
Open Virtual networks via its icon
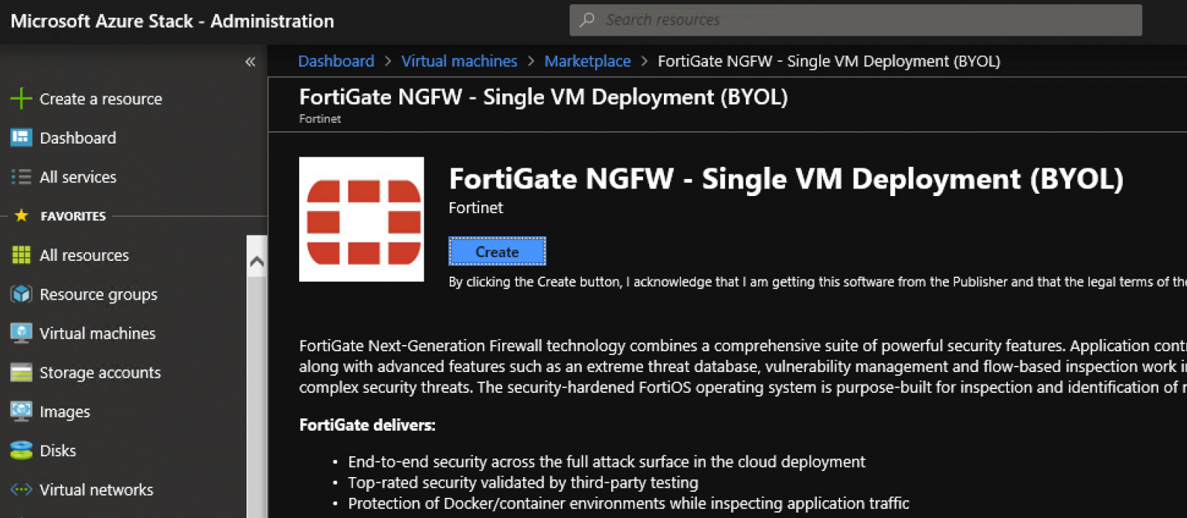point(22,489)
